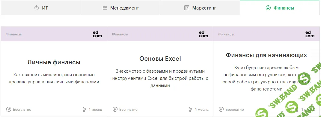The height and width of the screenshot is (117, 321).
Task: Click ruble icon in Финансы для начинающих footer
Action: pos(221,110)
